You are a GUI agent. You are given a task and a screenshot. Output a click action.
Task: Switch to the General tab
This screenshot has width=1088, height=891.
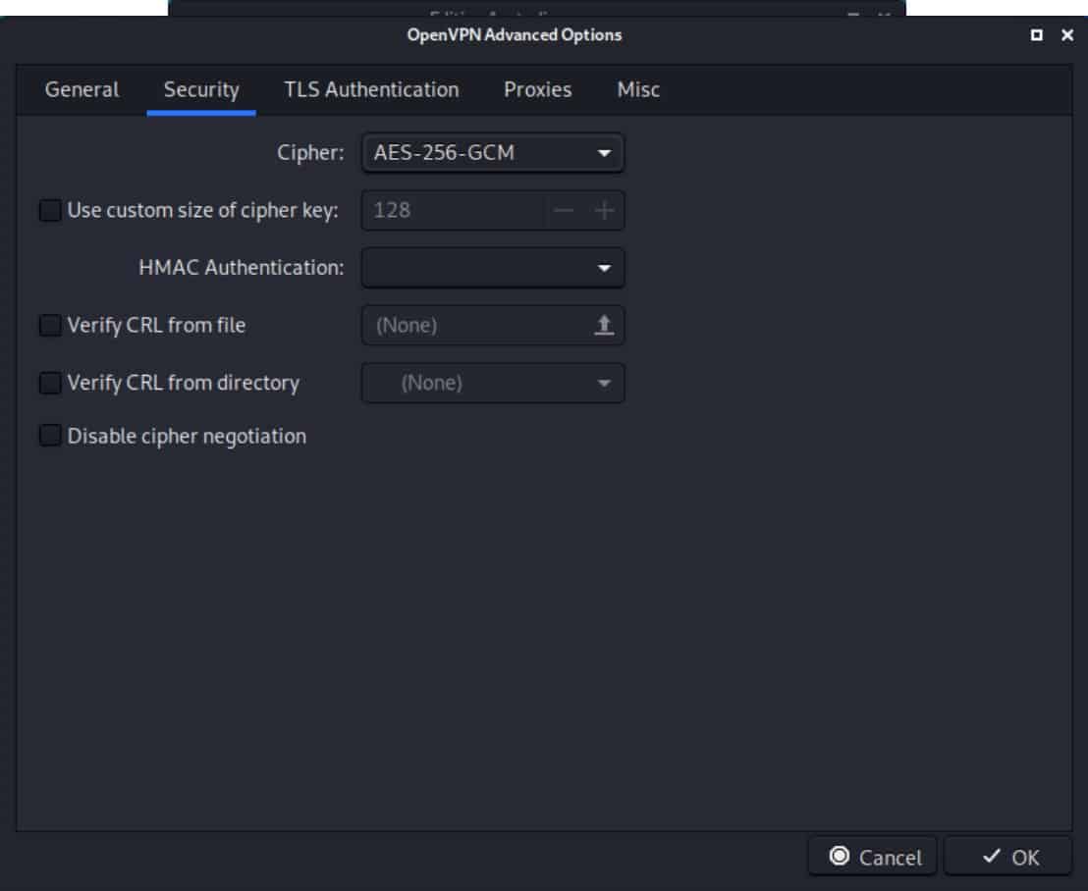[82, 89]
